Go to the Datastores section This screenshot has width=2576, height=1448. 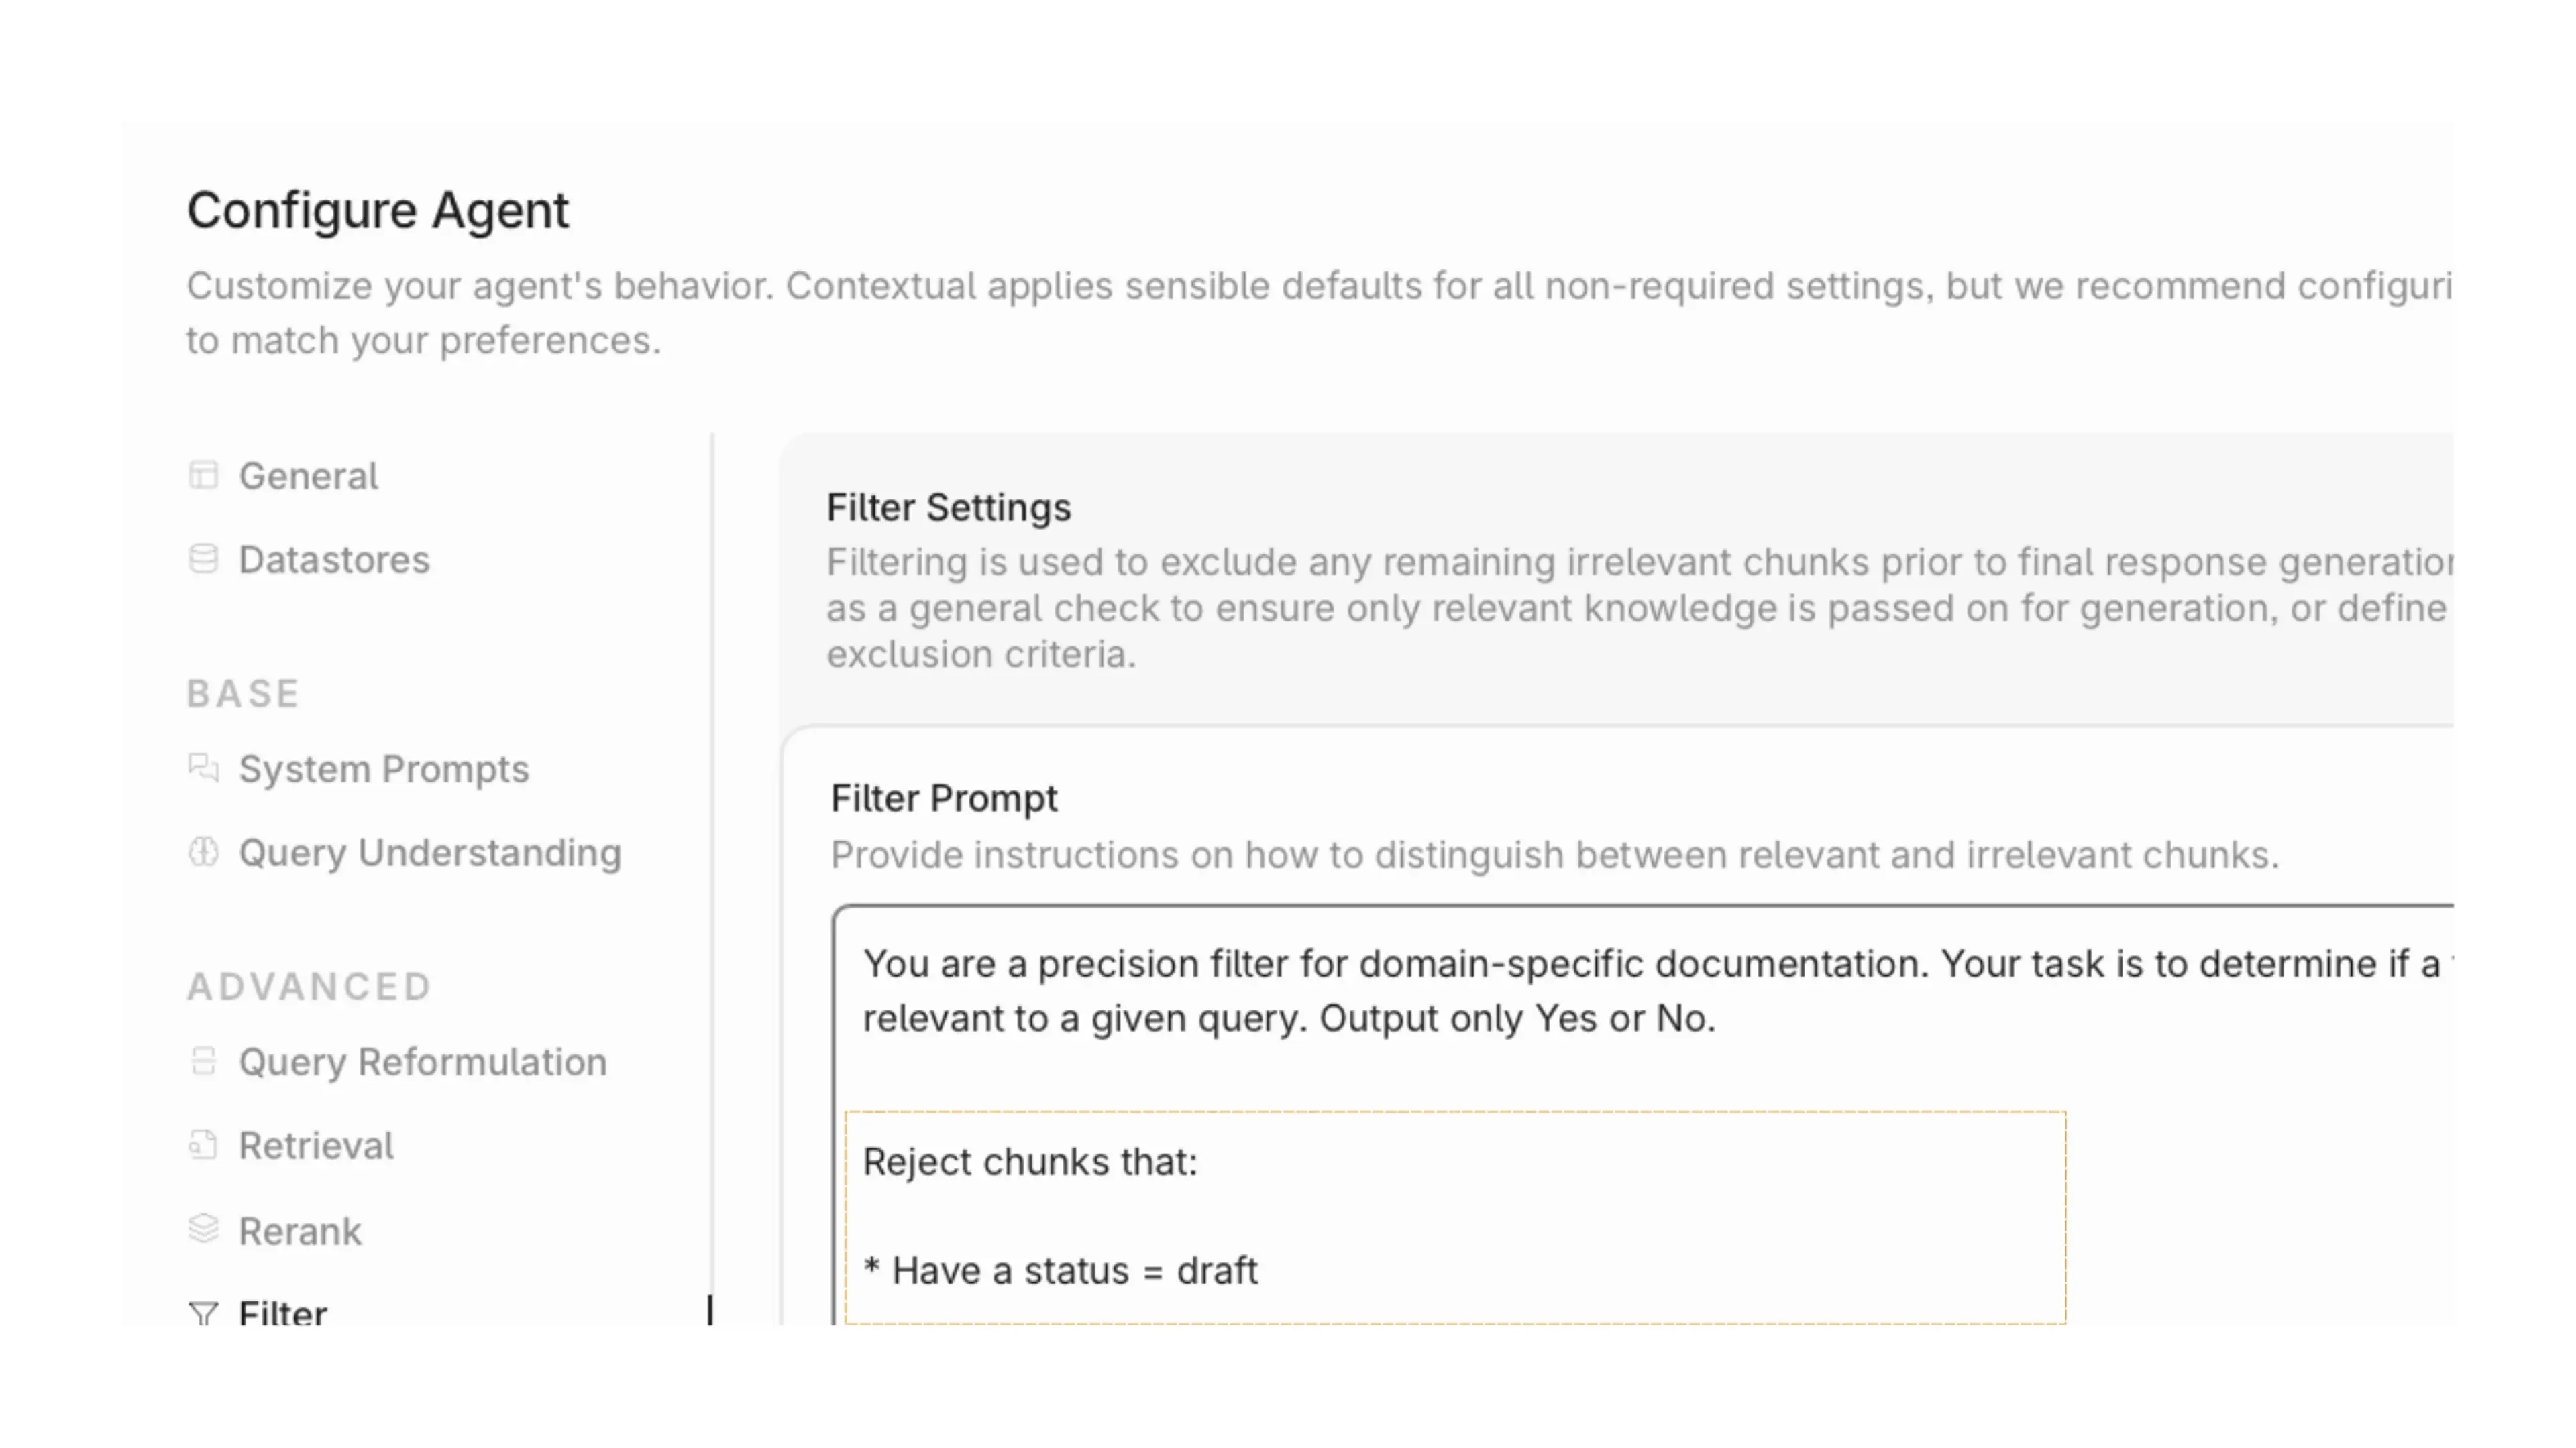tap(334, 560)
